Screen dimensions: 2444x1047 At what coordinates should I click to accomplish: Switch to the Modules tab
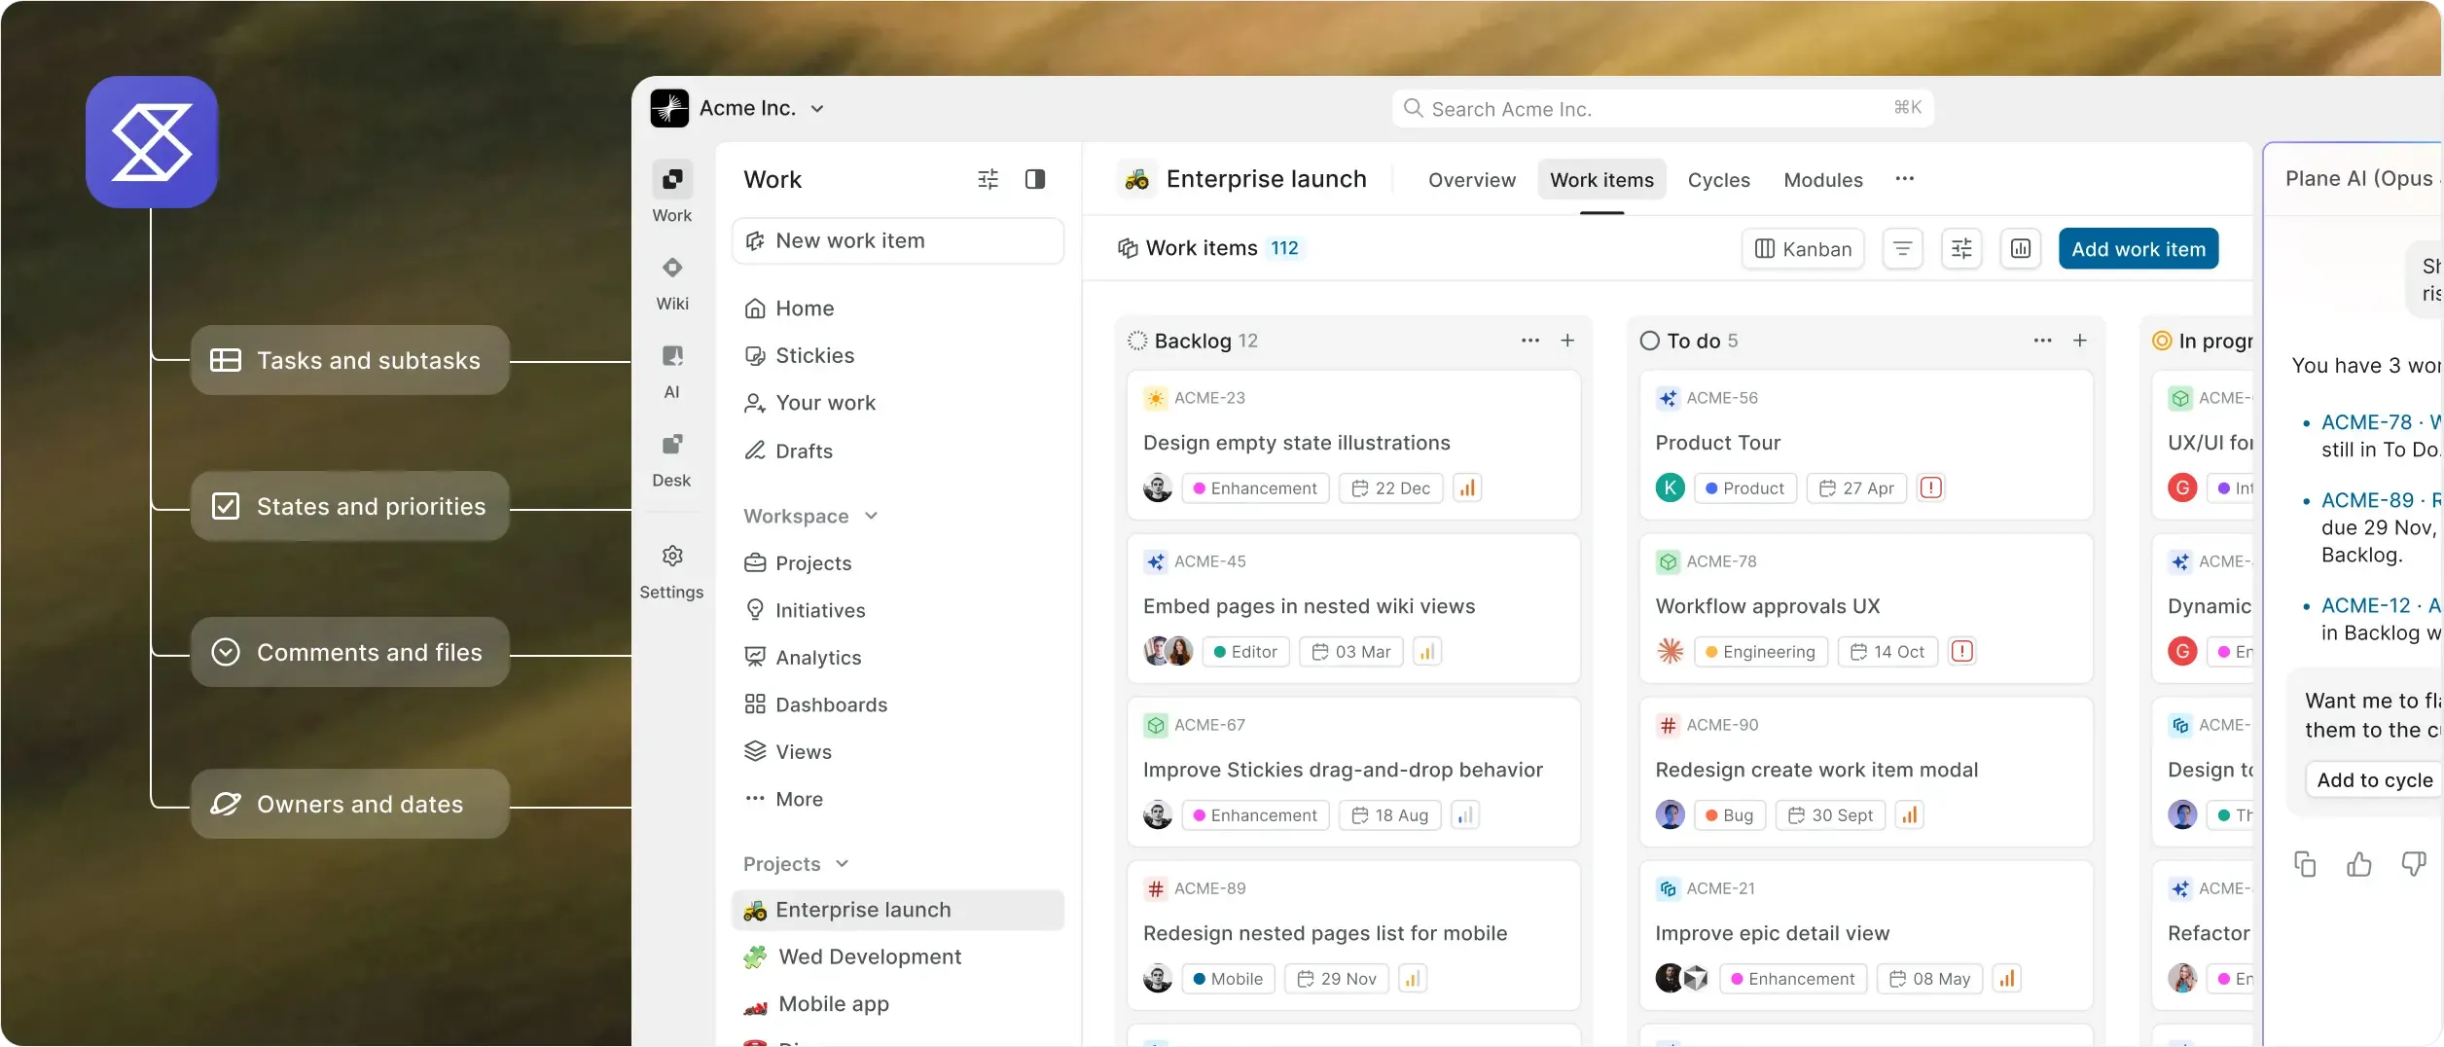(1822, 180)
